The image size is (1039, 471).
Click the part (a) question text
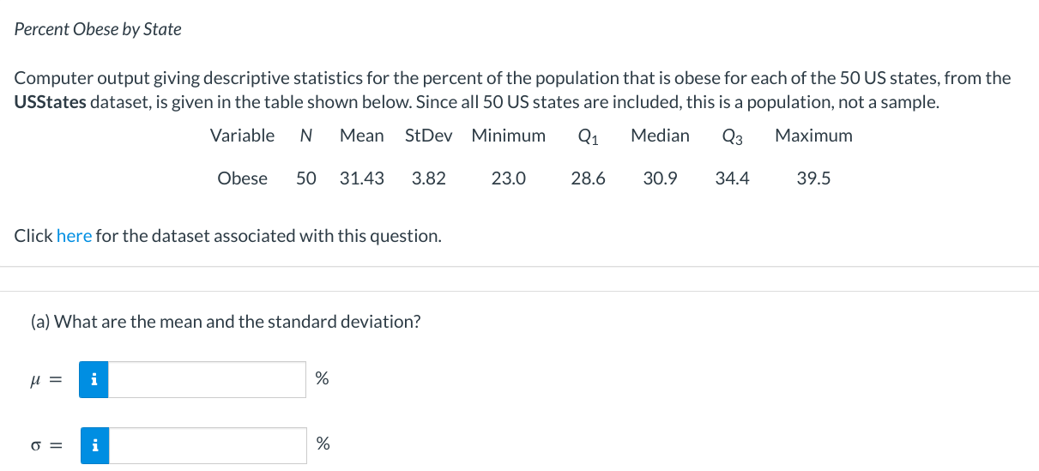tap(226, 322)
